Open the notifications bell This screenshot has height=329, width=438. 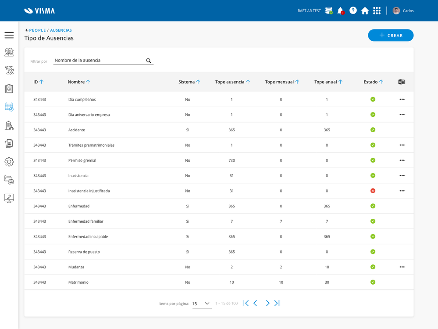point(341,11)
